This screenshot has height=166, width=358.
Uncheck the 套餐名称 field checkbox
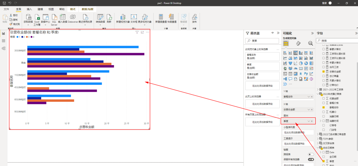coord(323,107)
